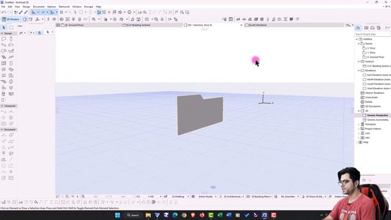Open Google Chrome from the taskbar
Image resolution: width=391 pixels, height=220 pixels.
coord(184,215)
